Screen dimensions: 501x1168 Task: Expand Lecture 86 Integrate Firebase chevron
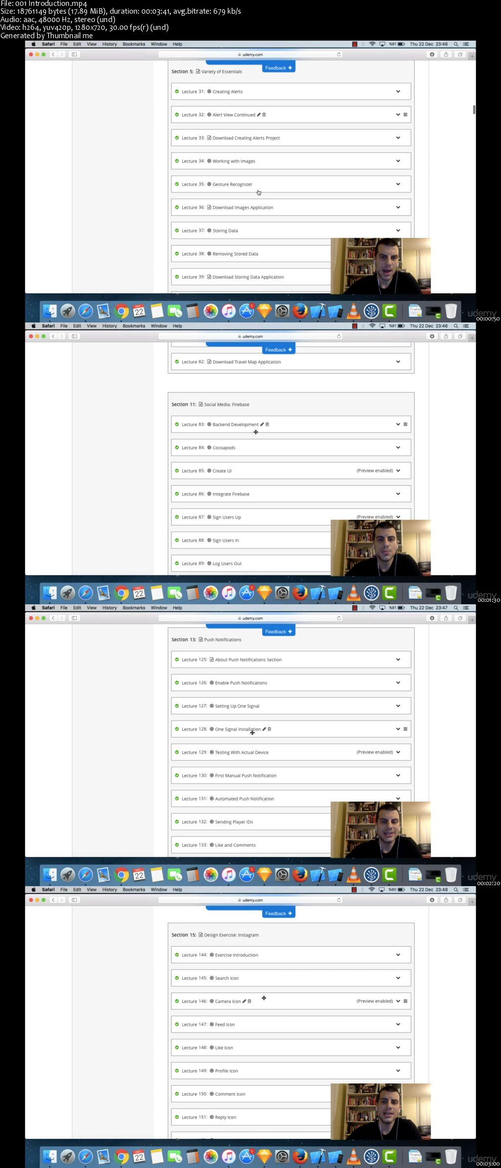(x=398, y=494)
